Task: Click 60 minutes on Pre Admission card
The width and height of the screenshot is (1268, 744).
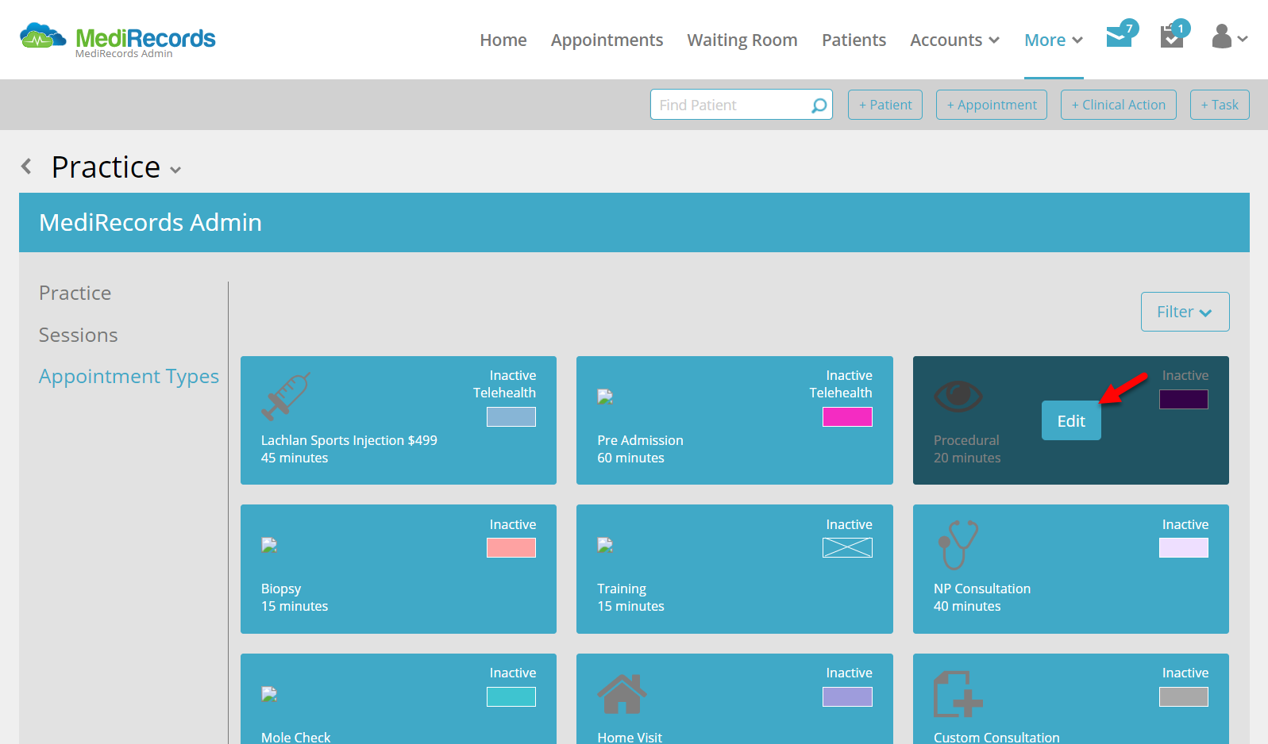Action: click(x=630, y=458)
